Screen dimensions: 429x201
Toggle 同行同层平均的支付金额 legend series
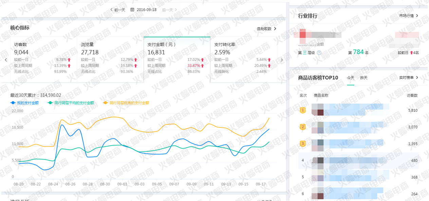click(x=71, y=103)
